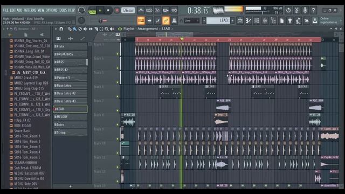345x194 pixels.
Task: Toggle playlist auto-scroll arrow icon
Action: (x=149, y=20)
